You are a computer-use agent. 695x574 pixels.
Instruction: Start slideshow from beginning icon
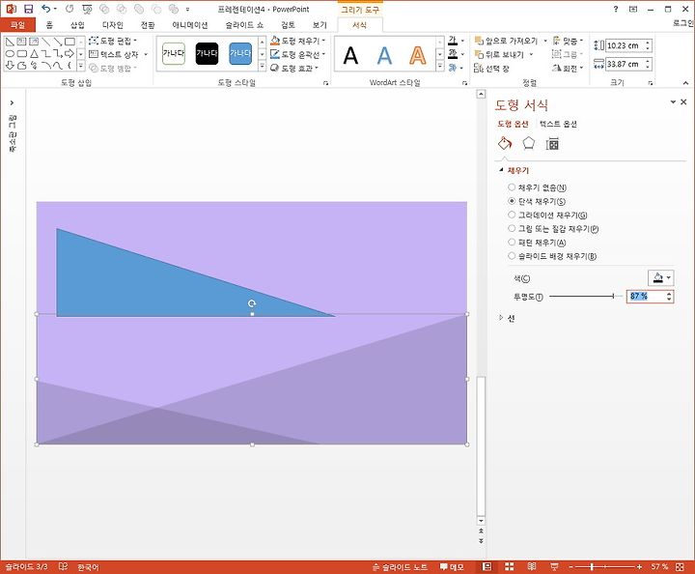[87, 9]
